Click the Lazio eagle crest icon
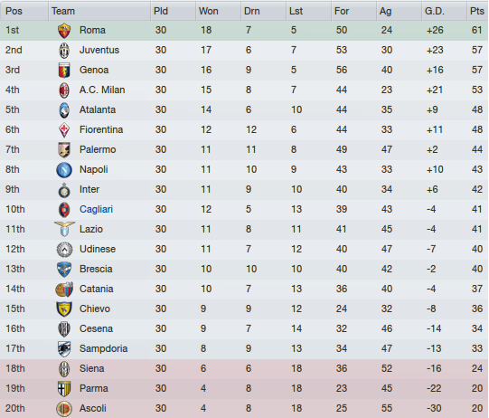489x418 pixels. click(x=64, y=229)
